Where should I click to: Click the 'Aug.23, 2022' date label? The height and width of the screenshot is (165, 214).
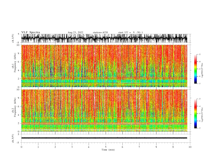75,32
